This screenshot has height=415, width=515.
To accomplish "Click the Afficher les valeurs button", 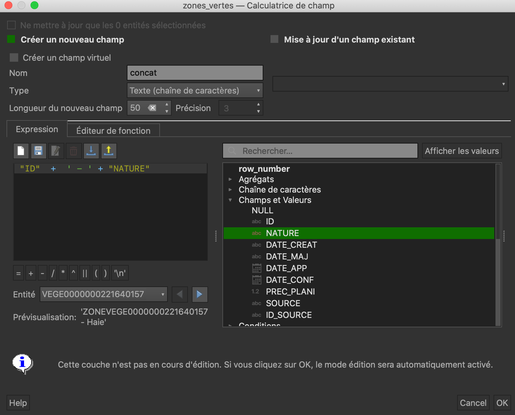I will coord(461,151).
